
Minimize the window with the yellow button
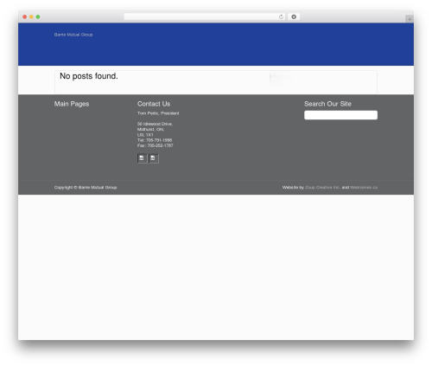(31, 16)
